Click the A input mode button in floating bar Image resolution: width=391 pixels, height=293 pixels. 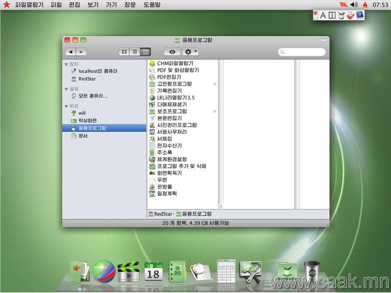[x=323, y=16]
